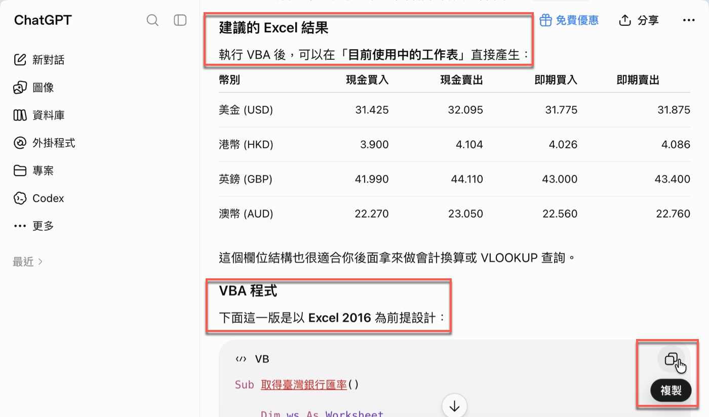Click the 現金買入 column header

pyautogui.click(x=368, y=80)
